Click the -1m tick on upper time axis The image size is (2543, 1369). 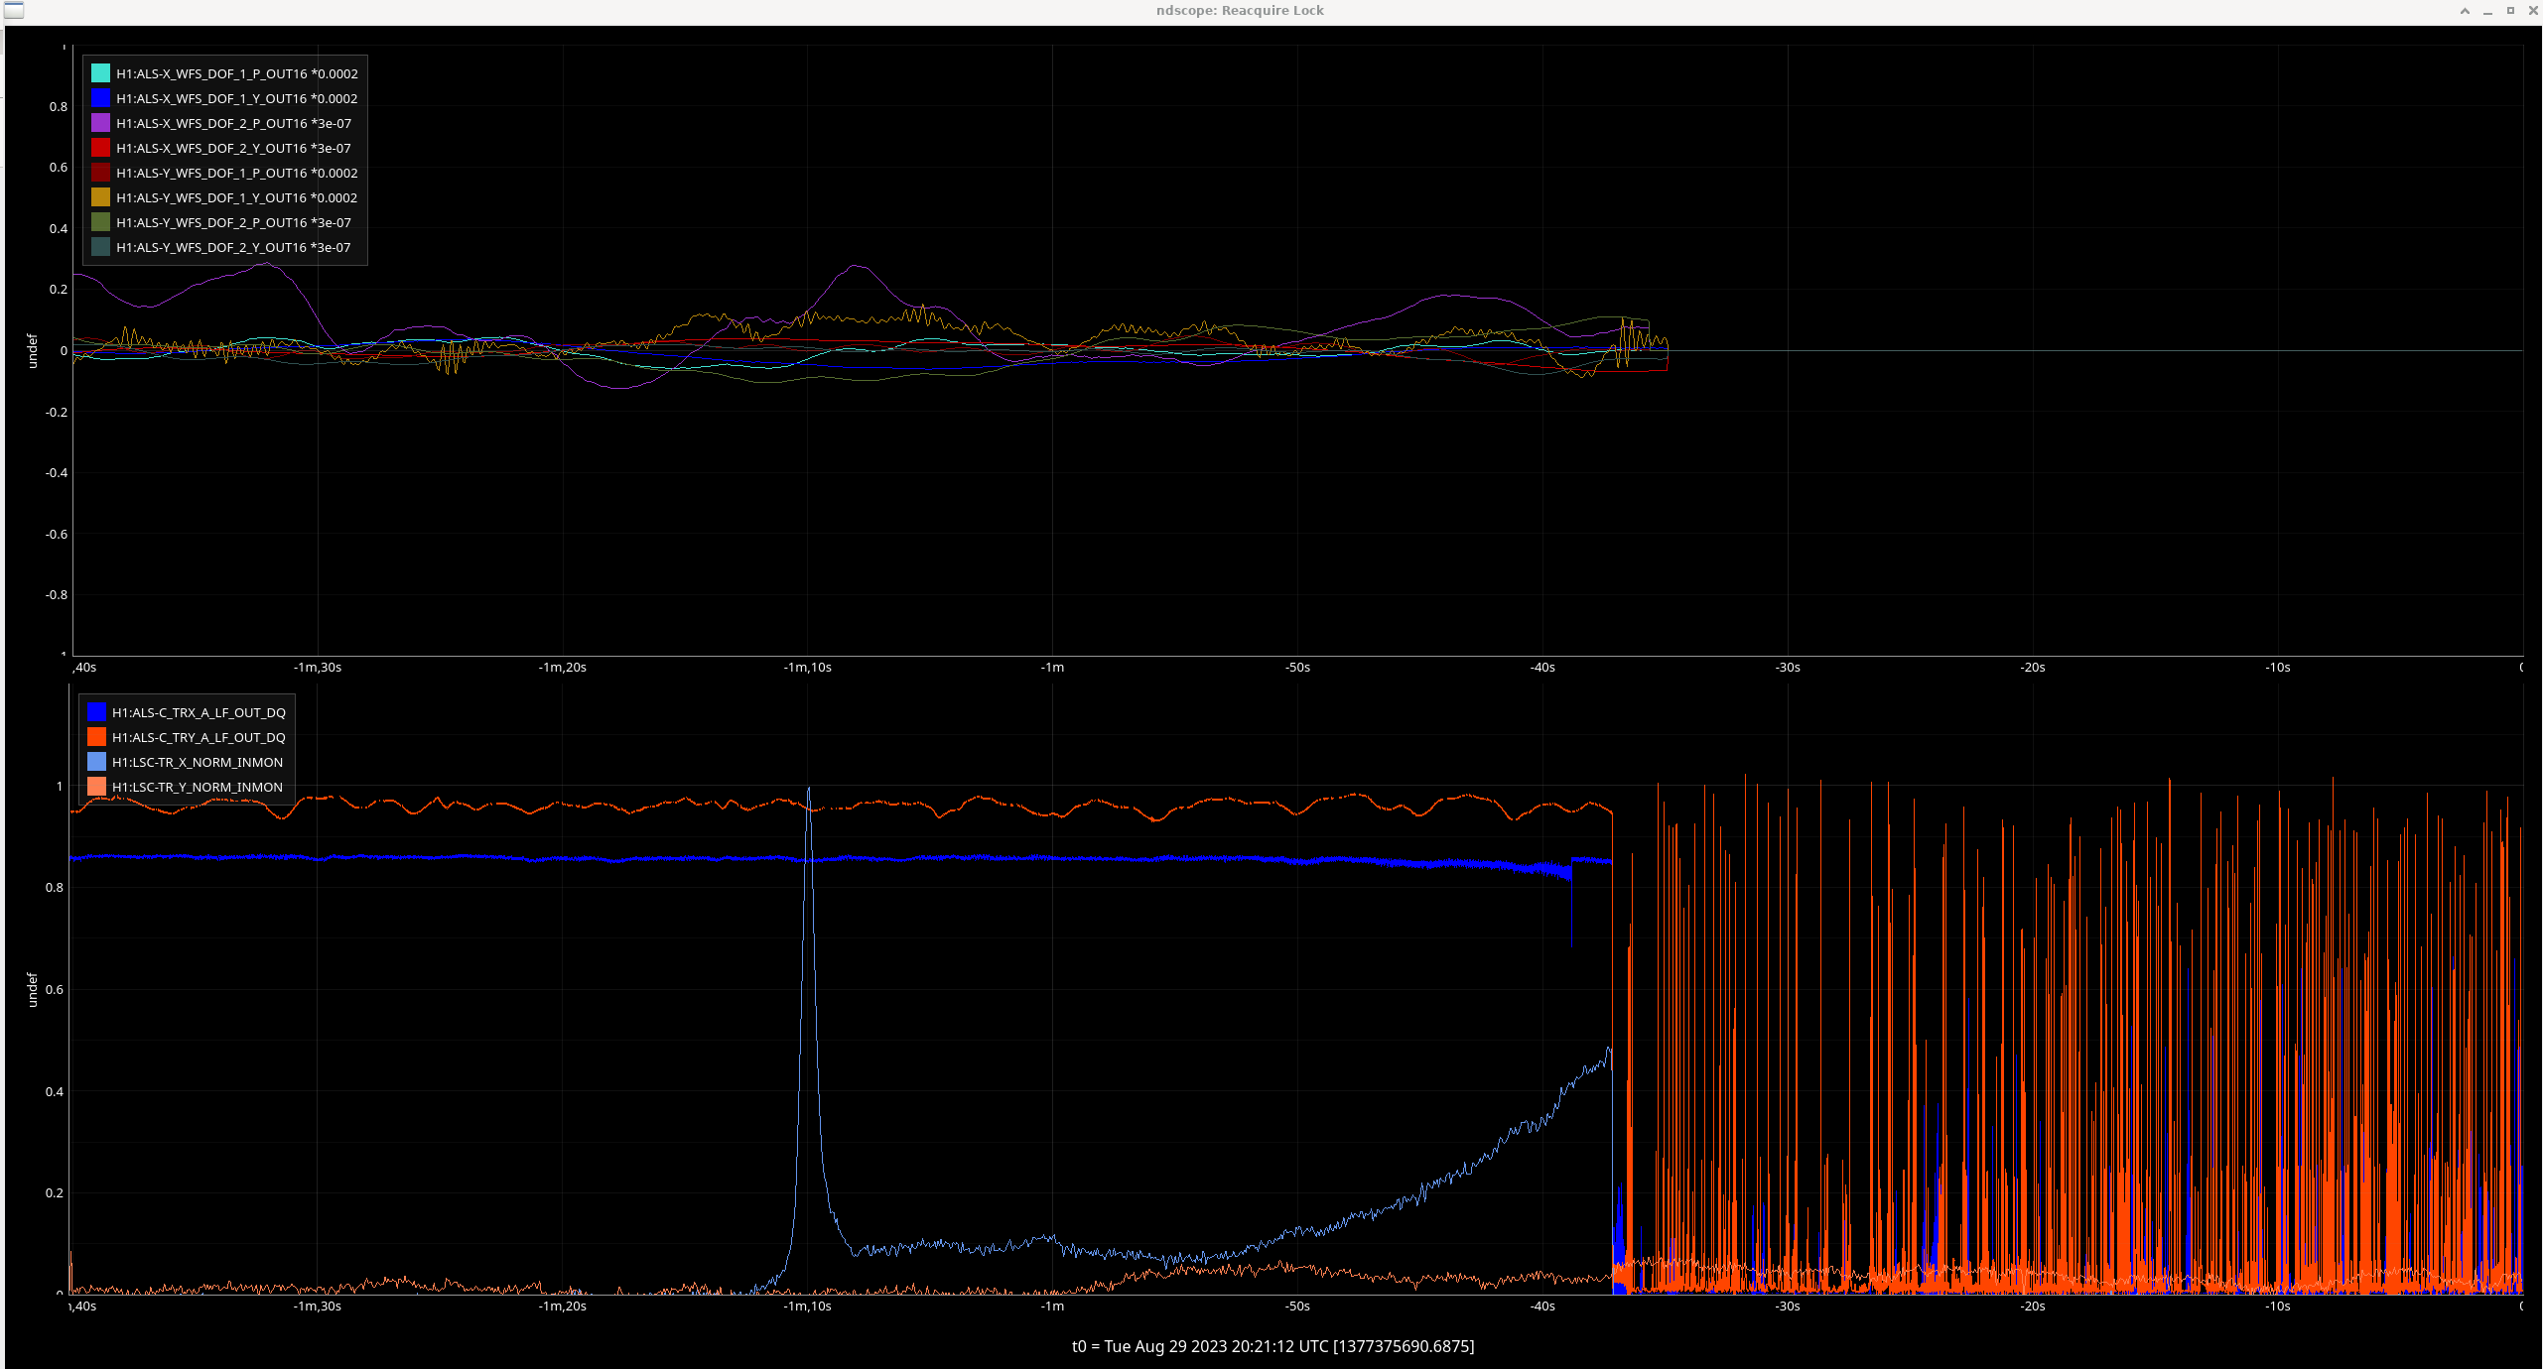1052,668
